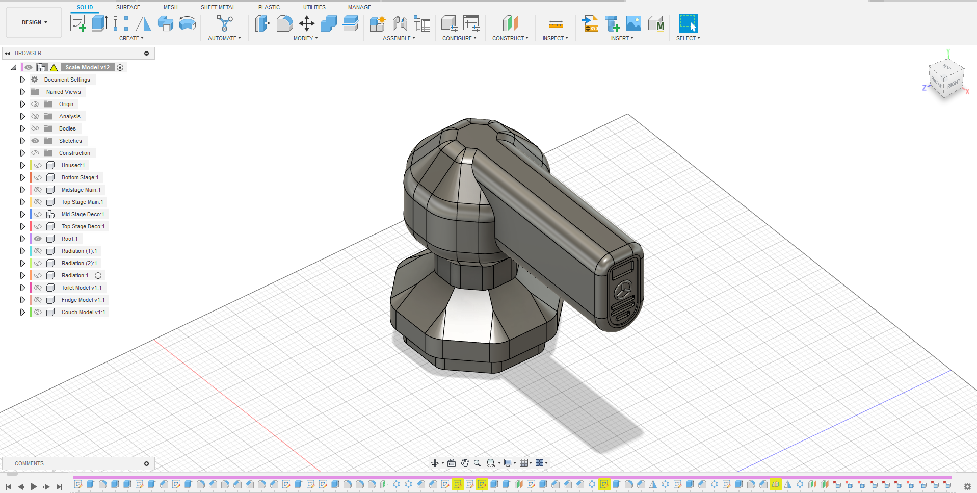
Task: Click the Change Parameters table icon
Action: point(471,23)
